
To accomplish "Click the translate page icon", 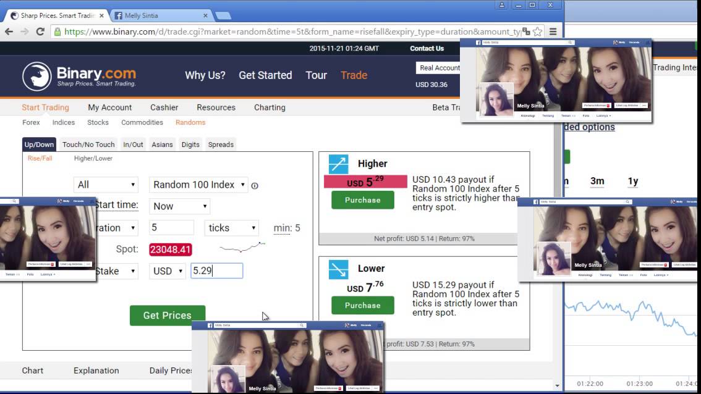I will [x=526, y=31].
